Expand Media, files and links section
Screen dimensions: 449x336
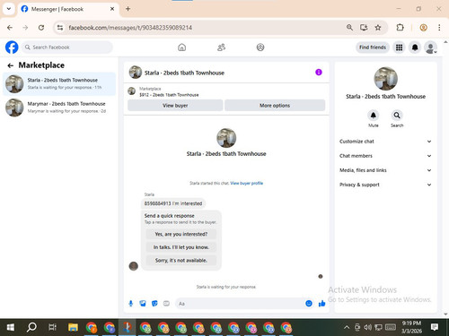tap(385, 170)
